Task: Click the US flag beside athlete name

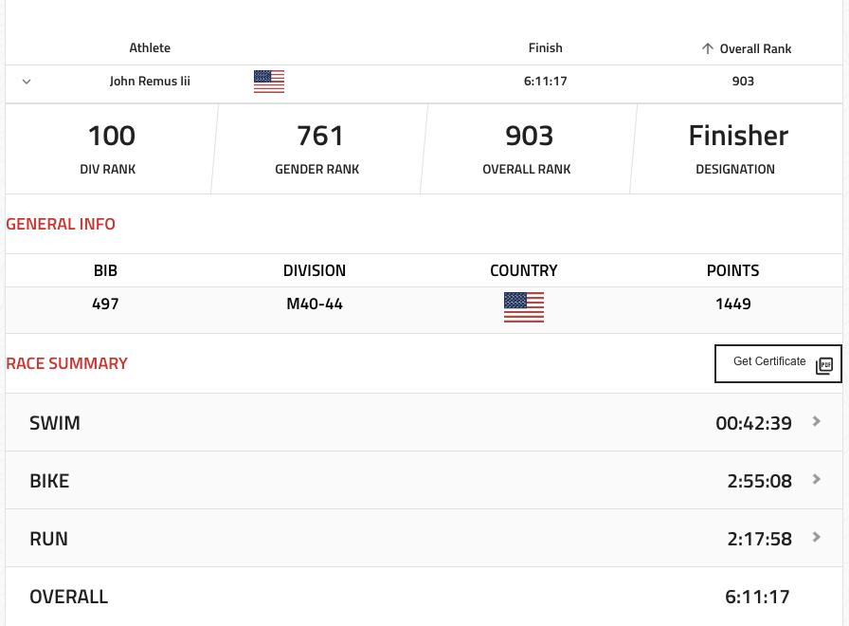Action: [269, 82]
